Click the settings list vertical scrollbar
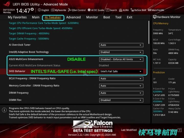Image resolution: width=184 pixels, height=138 pixels. click(x=149, y=32)
